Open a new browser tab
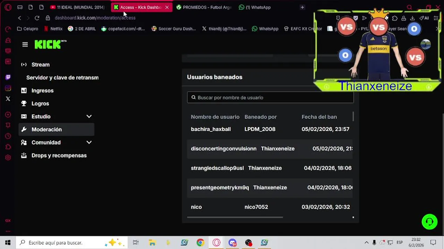Viewport: 444px width, 249px height. click(302, 7)
